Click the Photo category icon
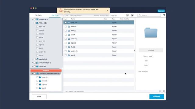195x109 pixels. point(37,19)
